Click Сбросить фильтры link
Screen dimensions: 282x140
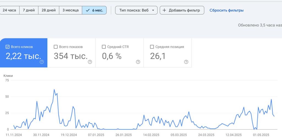coord(226,10)
